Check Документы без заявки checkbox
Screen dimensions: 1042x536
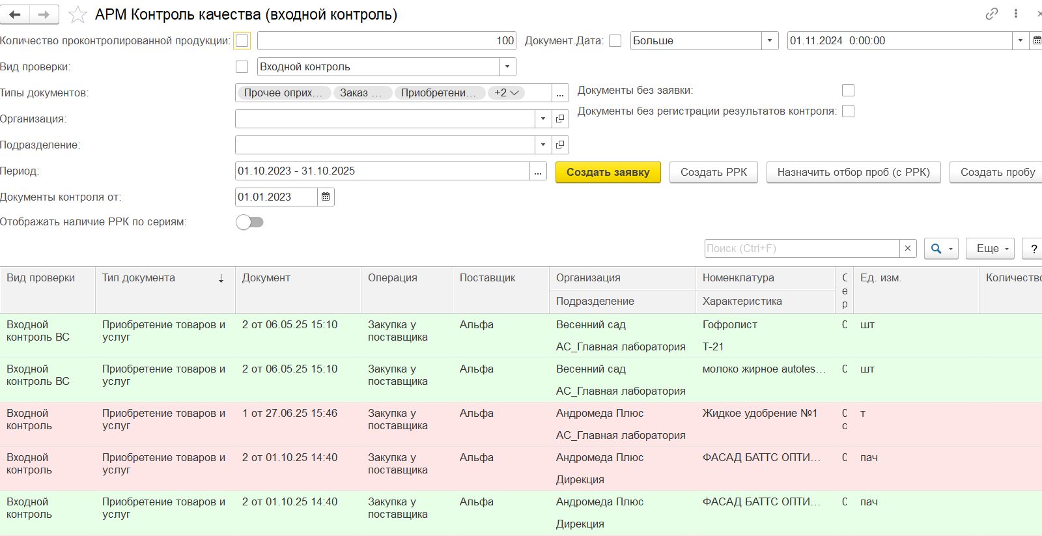tap(848, 91)
